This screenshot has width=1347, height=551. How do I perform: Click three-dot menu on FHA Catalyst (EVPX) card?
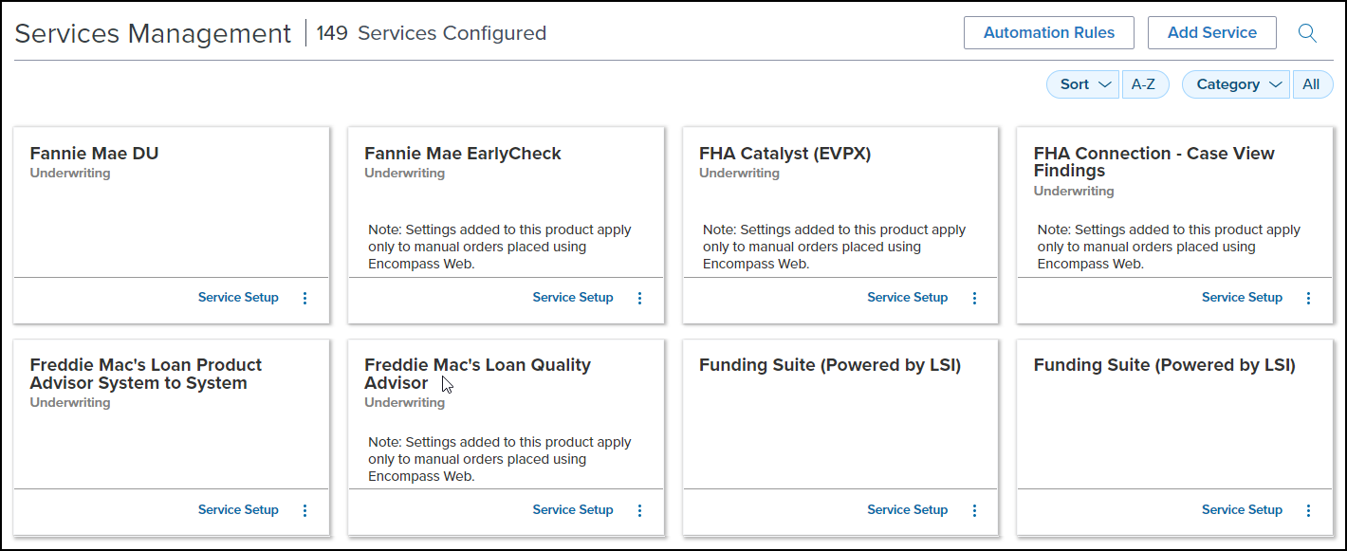pyautogui.click(x=974, y=298)
